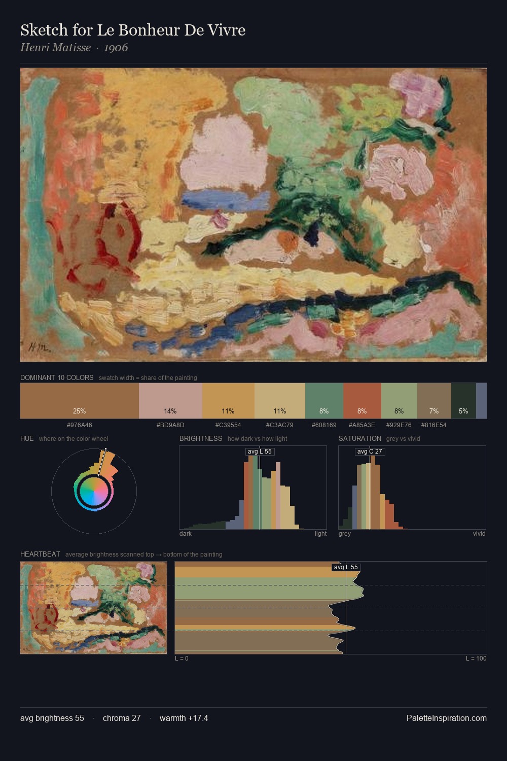Click hex code label #BD9A8D
507x761 pixels.
tap(170, 425)
